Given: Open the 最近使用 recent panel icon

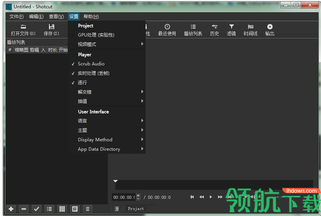Looking at the screenshot, I should 167,30.
